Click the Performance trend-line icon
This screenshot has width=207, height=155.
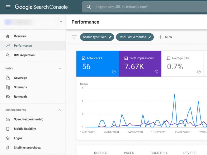click(8, 46)
